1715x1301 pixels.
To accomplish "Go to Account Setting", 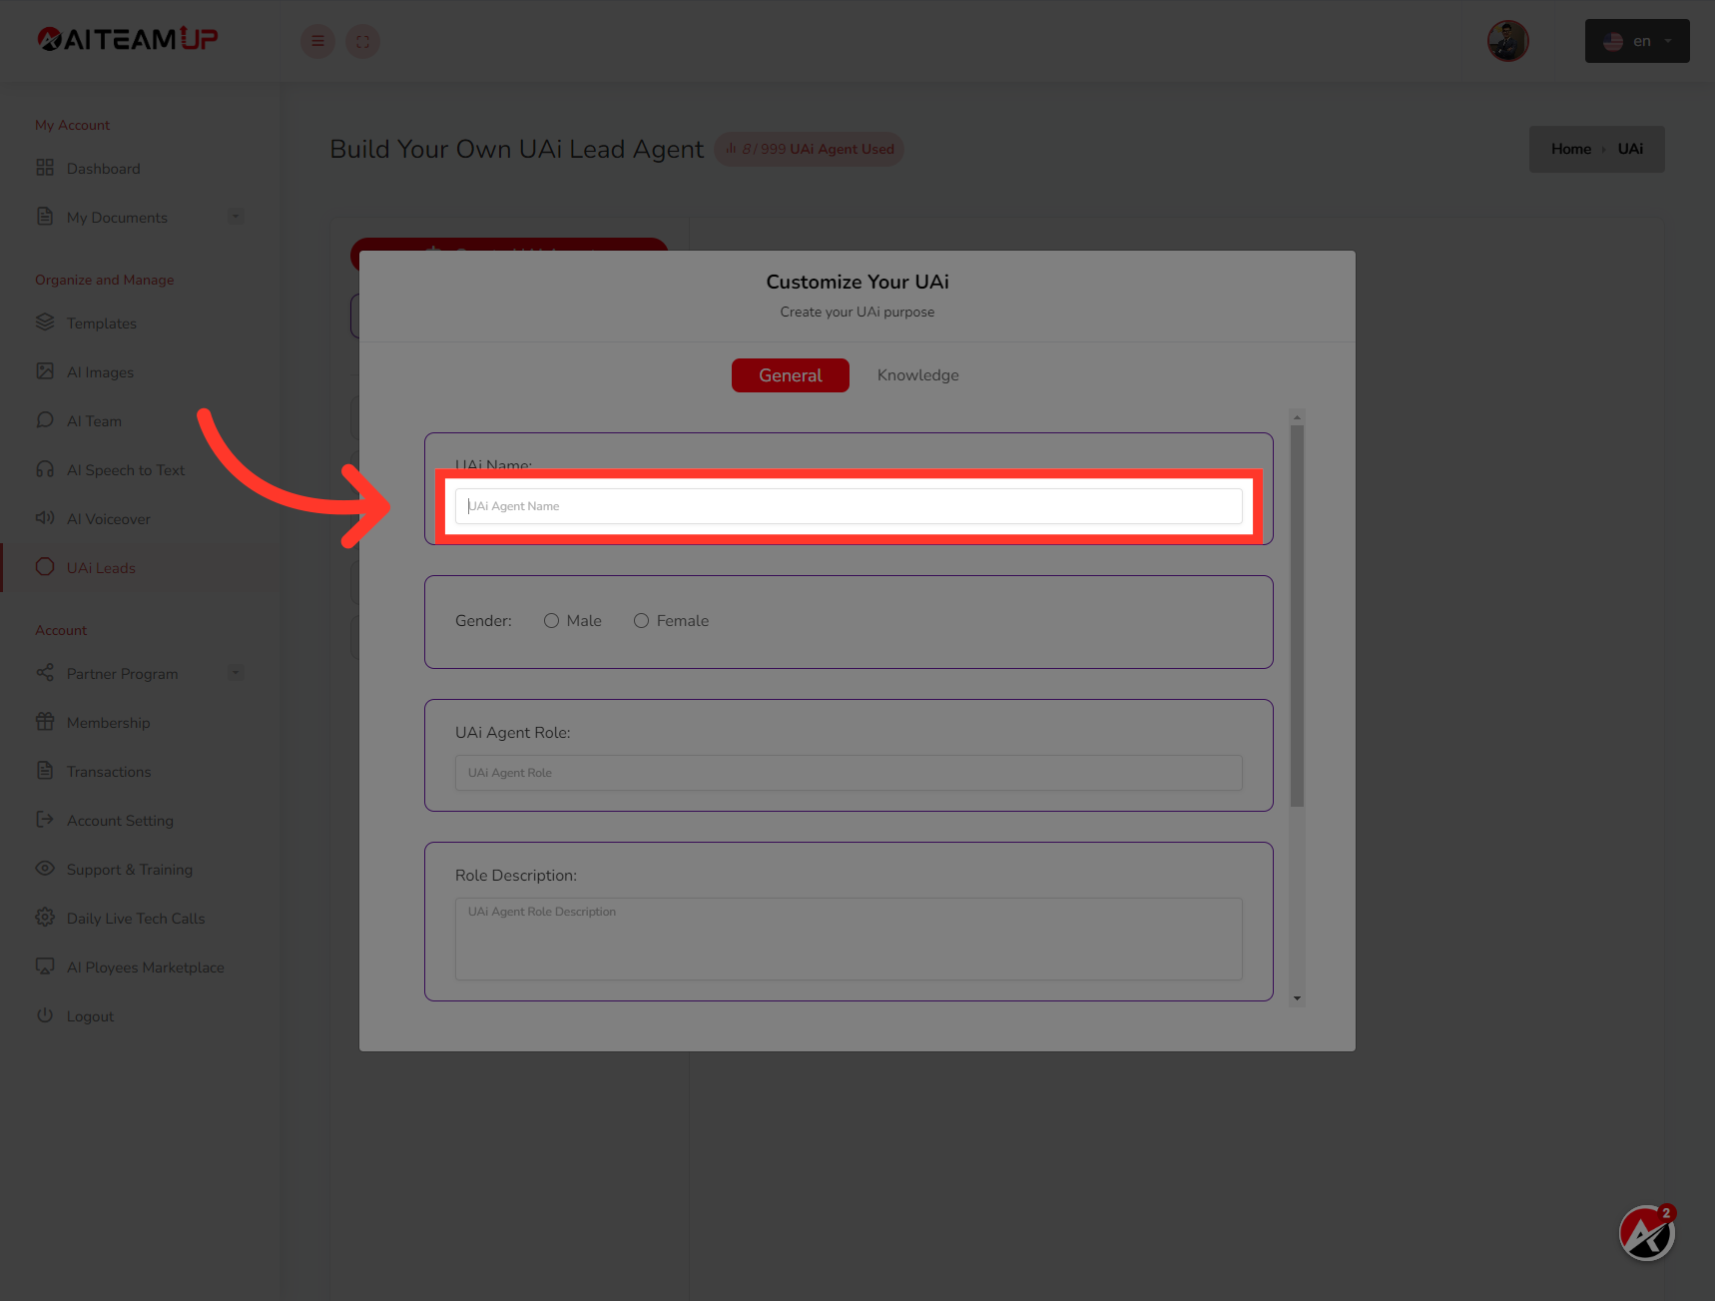I will tap(120, 821).
